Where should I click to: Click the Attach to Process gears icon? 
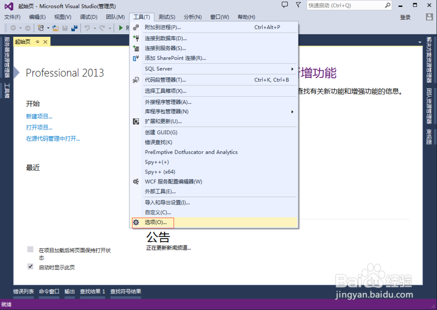136,27
